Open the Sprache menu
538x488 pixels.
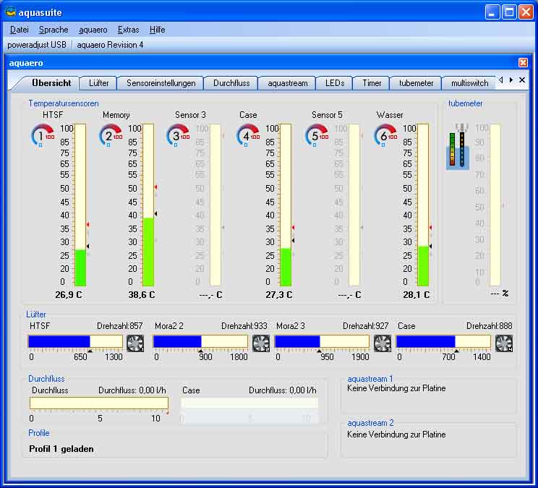pos(54,30)
